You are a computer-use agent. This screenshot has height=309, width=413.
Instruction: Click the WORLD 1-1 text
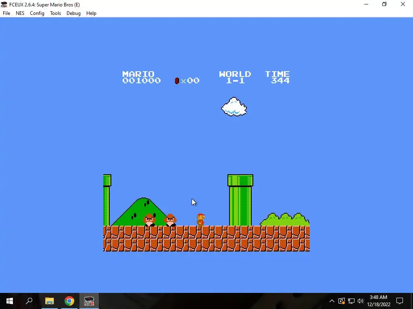click(235, 77)
